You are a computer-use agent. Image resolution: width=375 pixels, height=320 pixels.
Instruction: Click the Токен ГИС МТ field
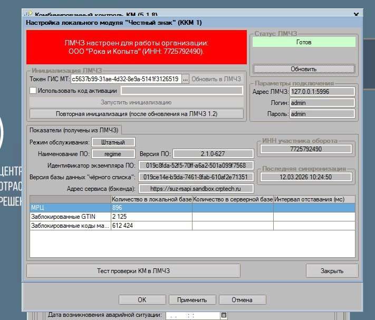126,79
